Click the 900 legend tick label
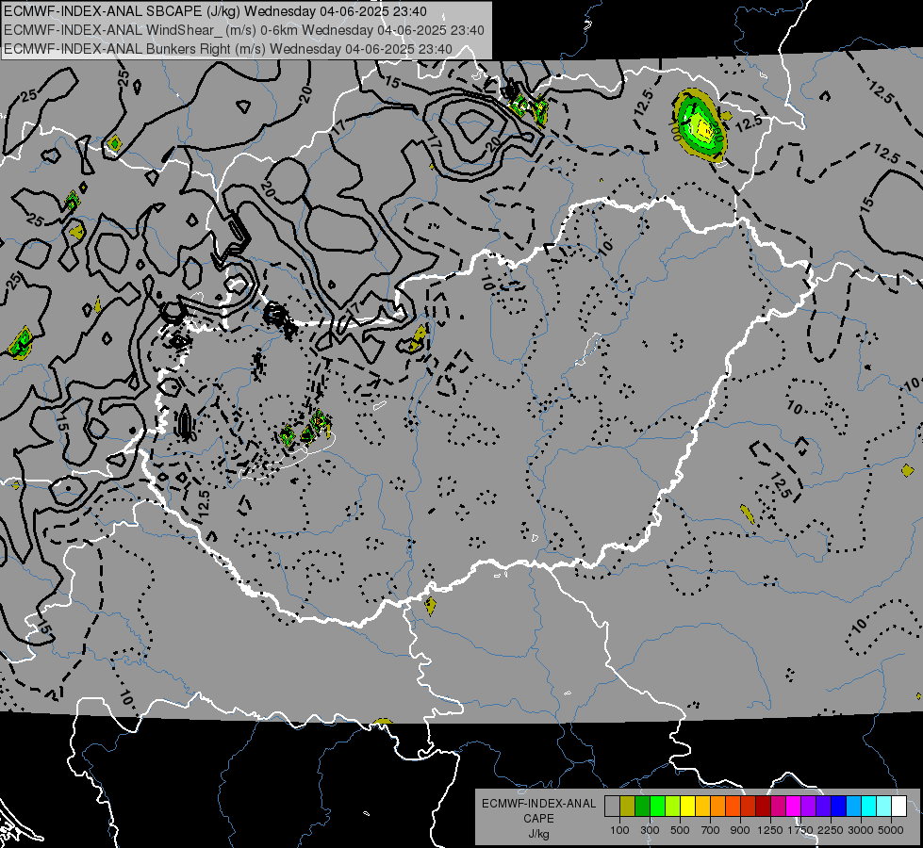Screen dimensions: 923x848 [740, 830]
